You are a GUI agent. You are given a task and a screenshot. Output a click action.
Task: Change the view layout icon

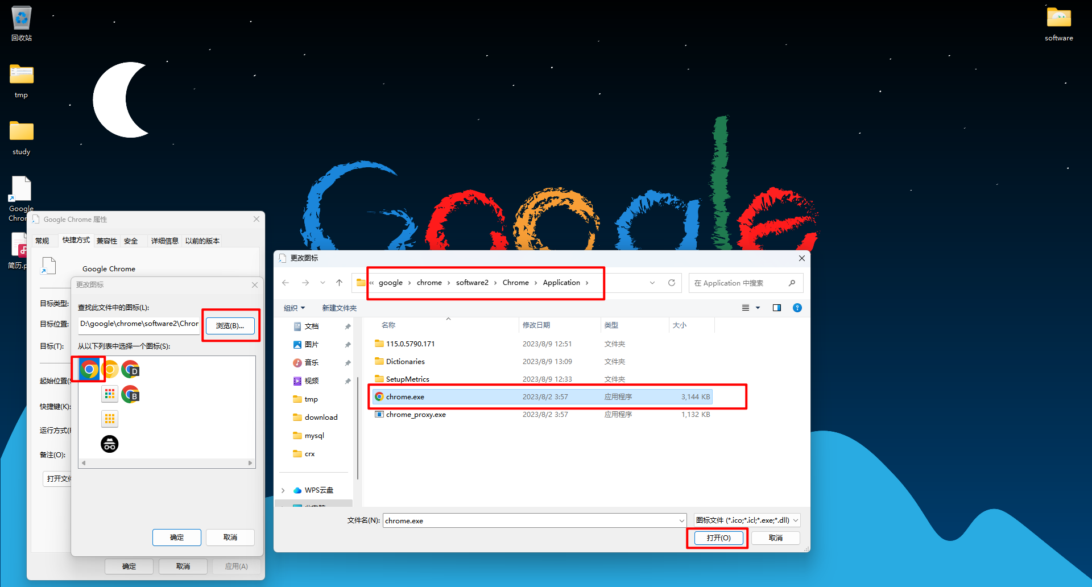click(746, 308)
